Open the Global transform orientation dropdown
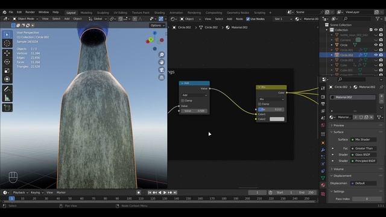 click(97, 19)
